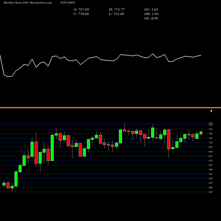Click the leftmost green candlestick
Screen dimensions: 221x221
pos(4,184)
